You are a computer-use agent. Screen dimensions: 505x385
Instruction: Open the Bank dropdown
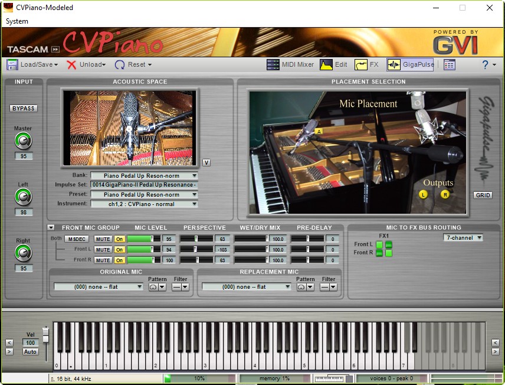144,176
